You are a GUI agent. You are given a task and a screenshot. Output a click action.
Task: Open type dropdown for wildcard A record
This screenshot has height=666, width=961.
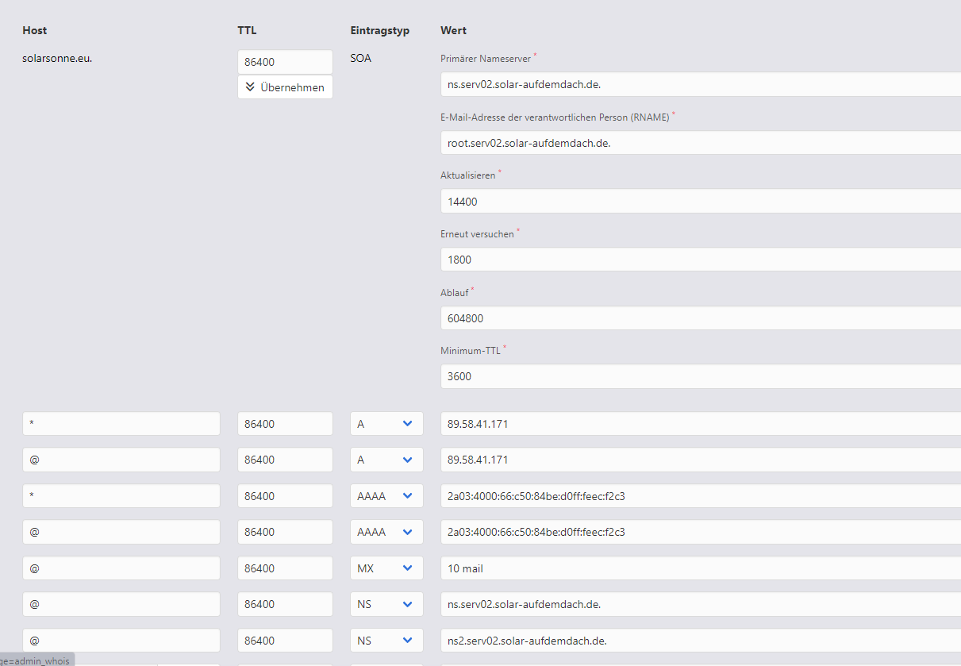click(x=386, y=424)
